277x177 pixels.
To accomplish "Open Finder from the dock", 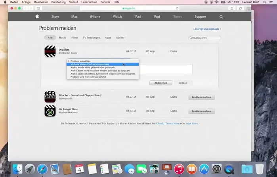I will (x=17, y=169).
